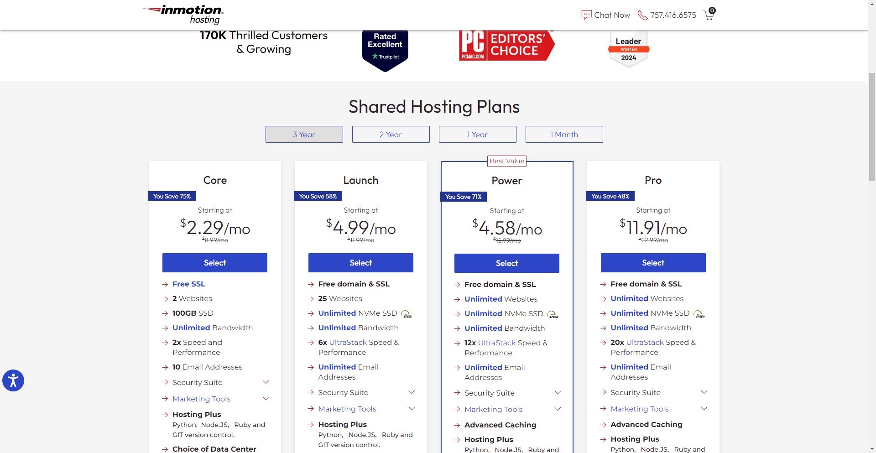The image size is (876, 453).
Task: Select the Core hosting plan
Action: [x=215, y=263]
